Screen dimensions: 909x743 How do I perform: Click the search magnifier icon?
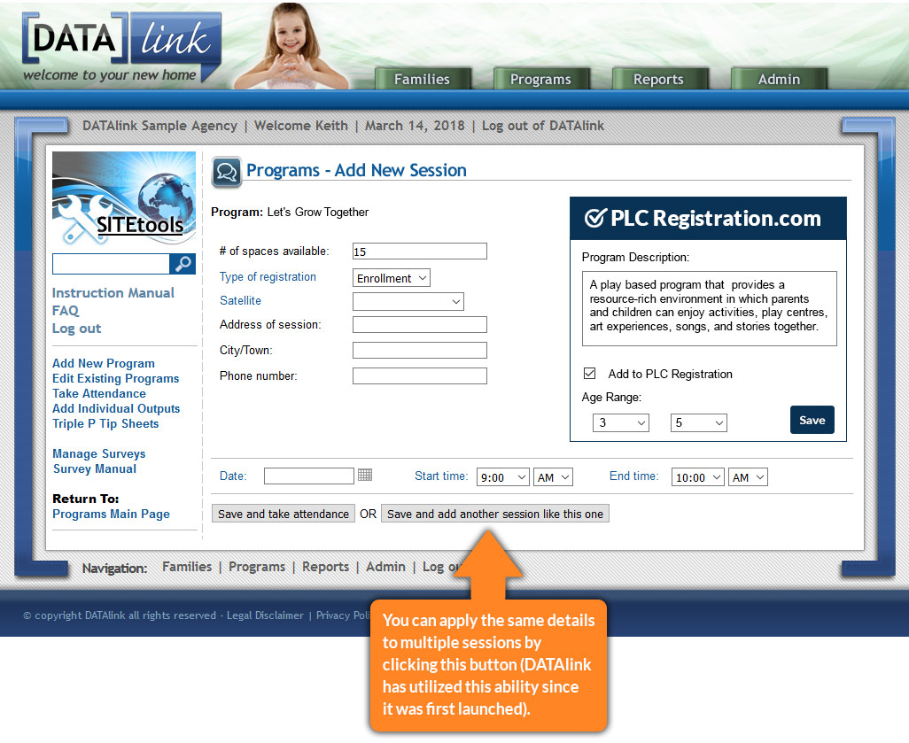coord(183,263)
